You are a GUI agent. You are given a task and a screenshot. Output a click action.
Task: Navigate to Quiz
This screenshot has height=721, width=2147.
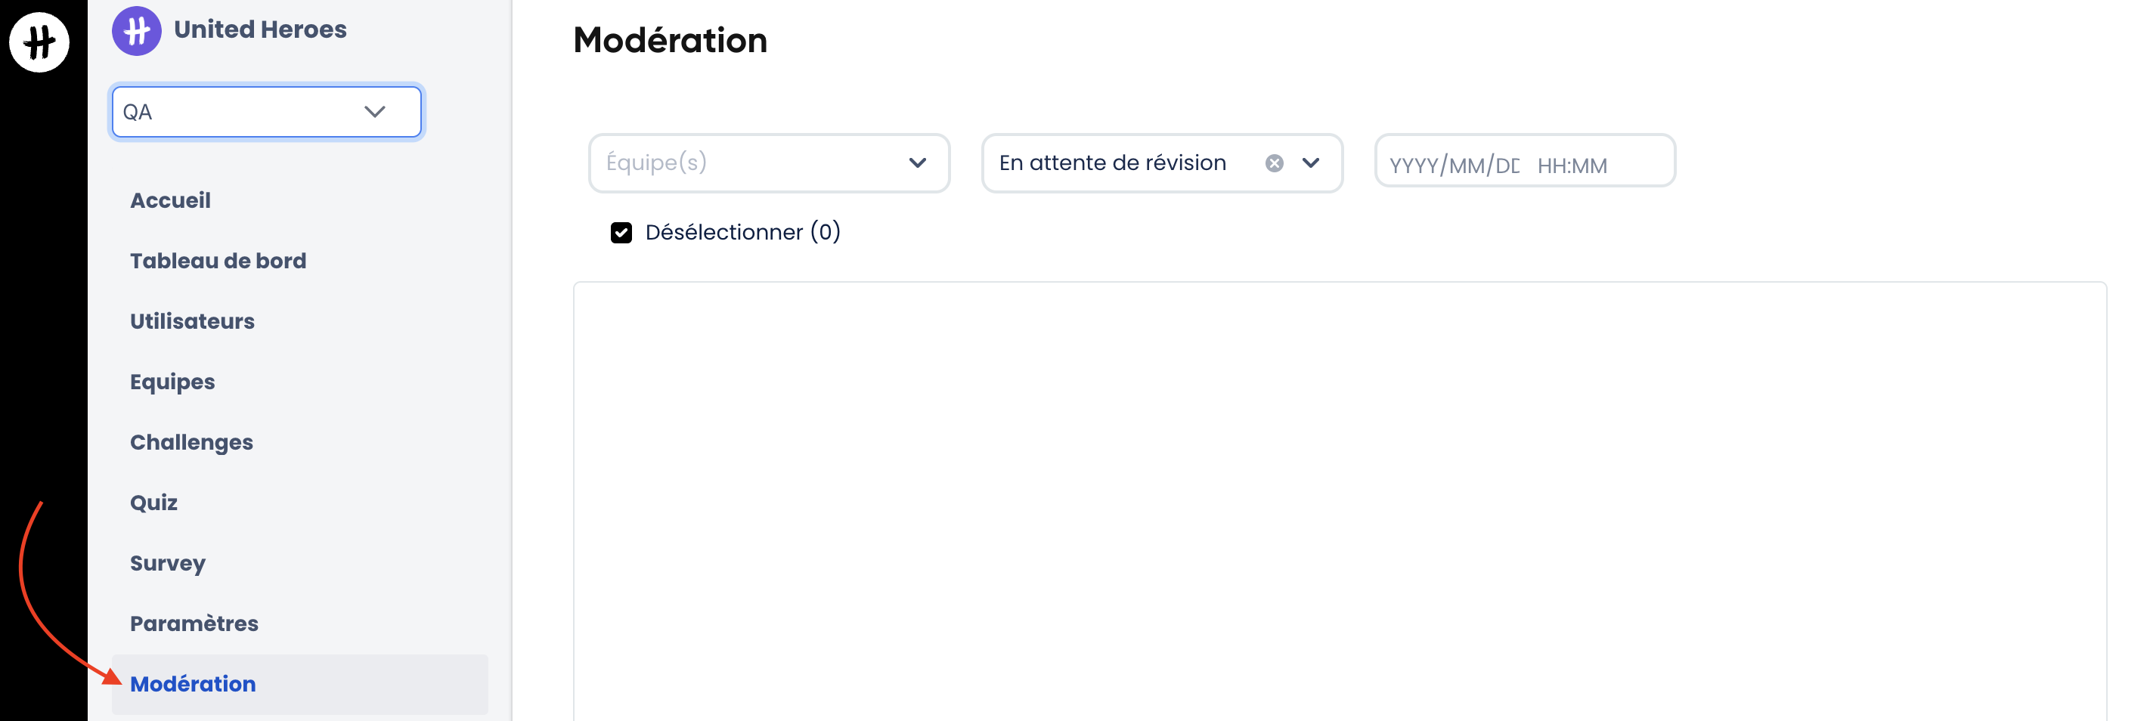click(x=153, y=503)
